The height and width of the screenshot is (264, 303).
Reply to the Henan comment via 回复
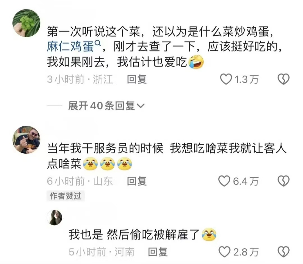[158, 252]
